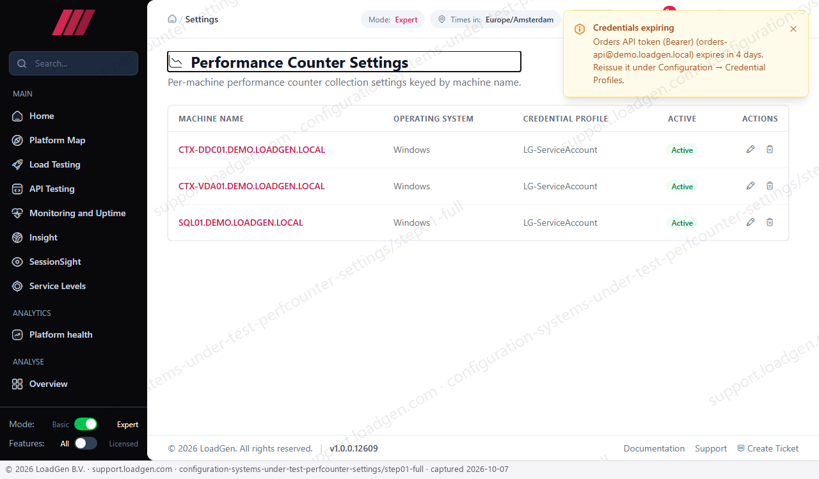
Task: Delete CTX-DDC01.DEMO.LOADGEN.LOCAL with trash icon
Action: tap(770, 149)
